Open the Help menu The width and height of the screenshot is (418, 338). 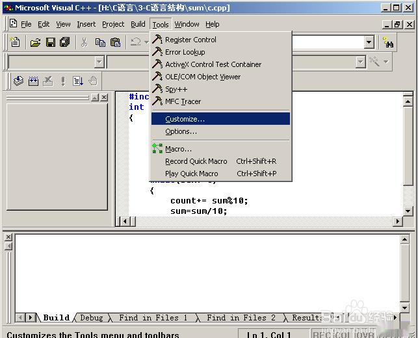(212, 24)
